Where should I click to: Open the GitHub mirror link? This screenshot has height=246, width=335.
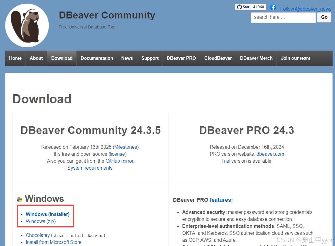119,161
